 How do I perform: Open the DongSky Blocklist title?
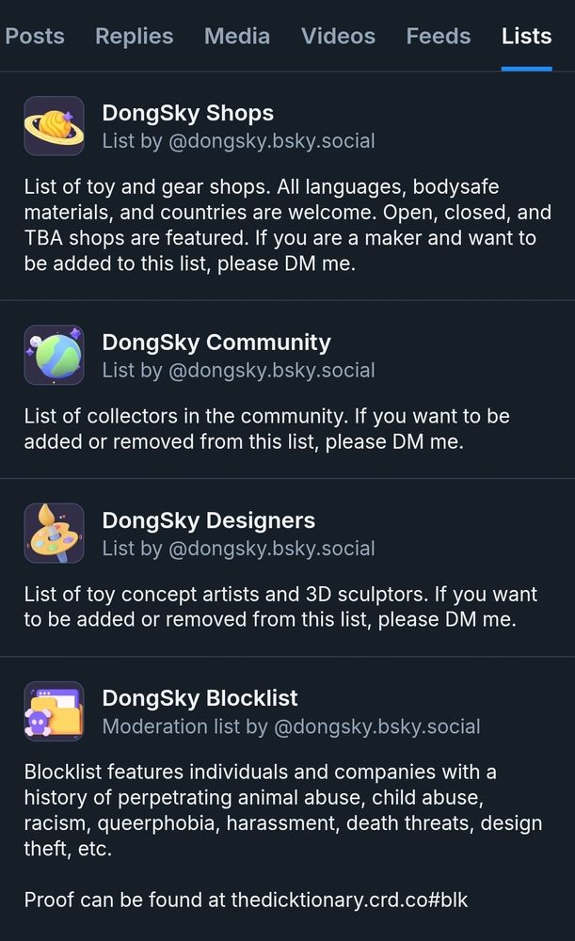(x=200, y=698)
